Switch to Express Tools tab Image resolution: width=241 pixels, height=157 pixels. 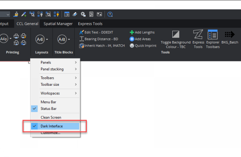tap(90, 24)
